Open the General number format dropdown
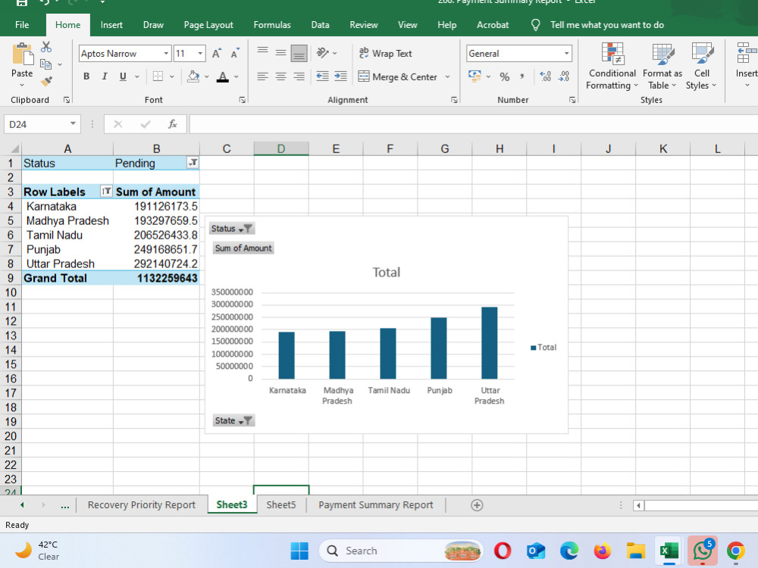 point(566,54)
